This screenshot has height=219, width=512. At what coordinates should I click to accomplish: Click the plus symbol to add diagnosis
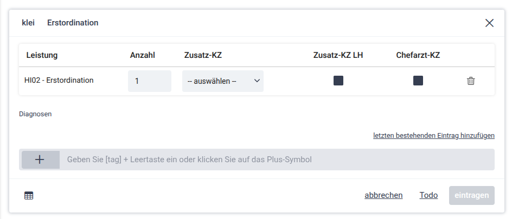pos(40,160)
